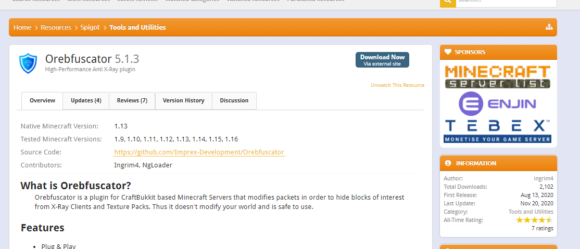
Task: Click the Tested Minecraft Versions list
Action: click(x=176, y=139)
